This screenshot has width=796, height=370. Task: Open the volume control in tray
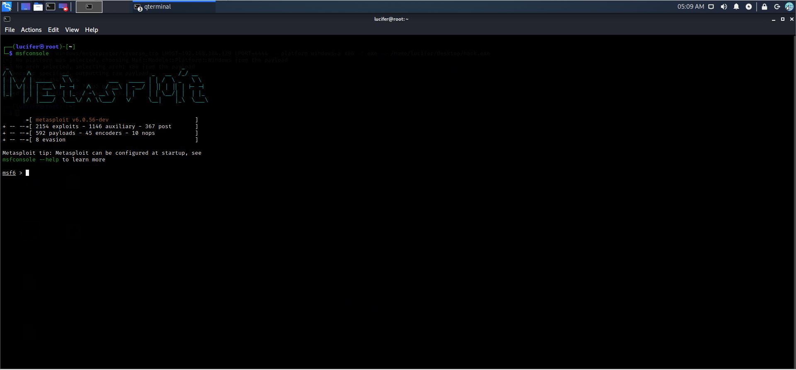tap(724, 7)
